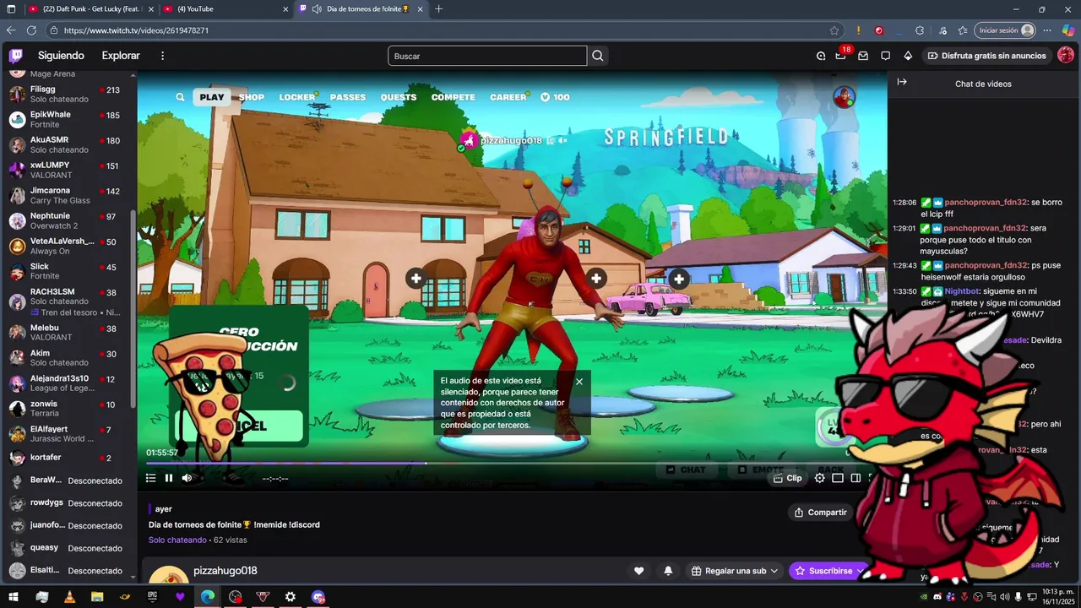1081x608 pixels.
Task: Open the Discord icon in the system tray
Action: (937, 597)
